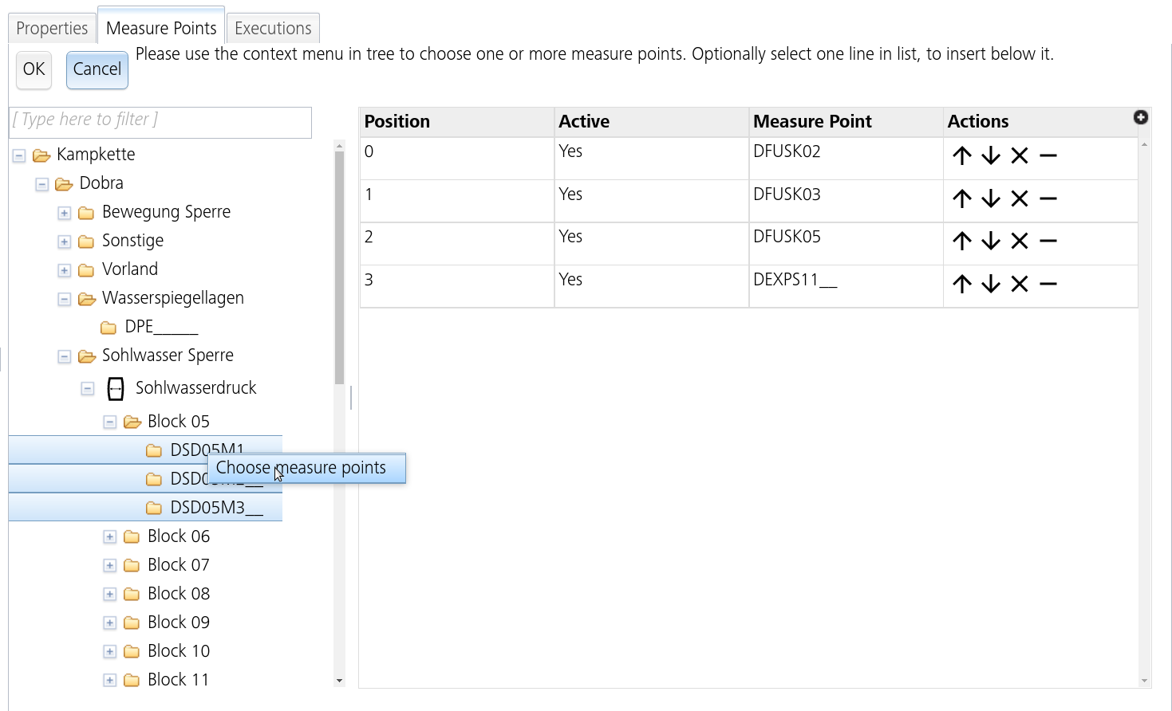Click the add icon above the Actions column
The height and width of the screenshot is (711, 1172).
pos(1141,117)
